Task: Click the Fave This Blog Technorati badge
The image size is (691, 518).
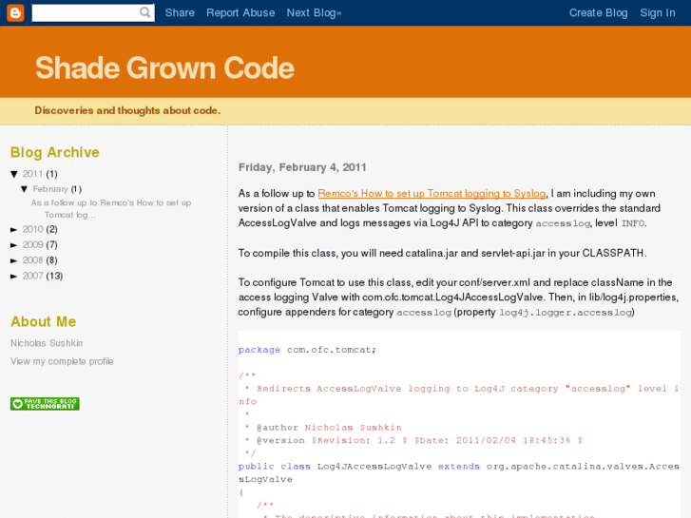Action: [45, 404]
